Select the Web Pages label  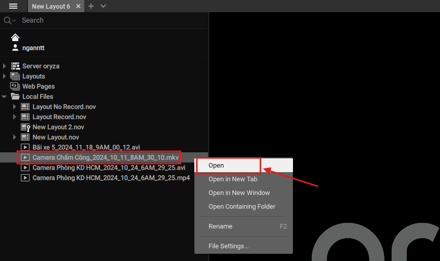pyautogui.click(x=39, y=86)
